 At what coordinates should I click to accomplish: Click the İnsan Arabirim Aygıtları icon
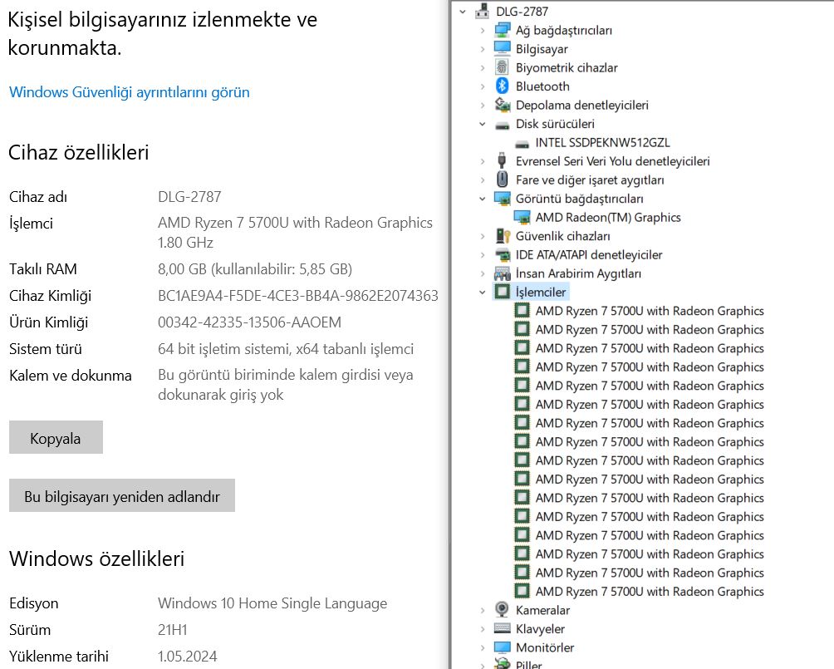(x=502, y=273)
